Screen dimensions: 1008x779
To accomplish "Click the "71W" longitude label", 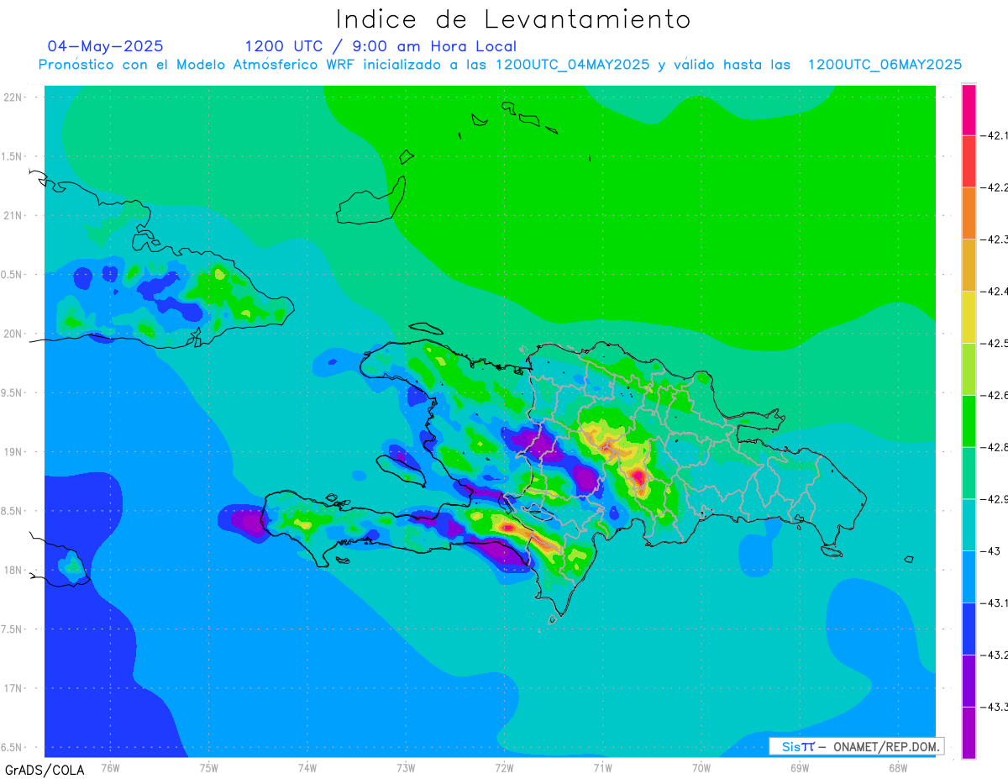I will tap(602, 768).
